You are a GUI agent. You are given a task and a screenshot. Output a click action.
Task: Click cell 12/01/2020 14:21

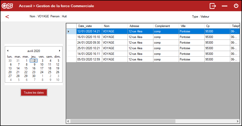(x=89, y=31)
